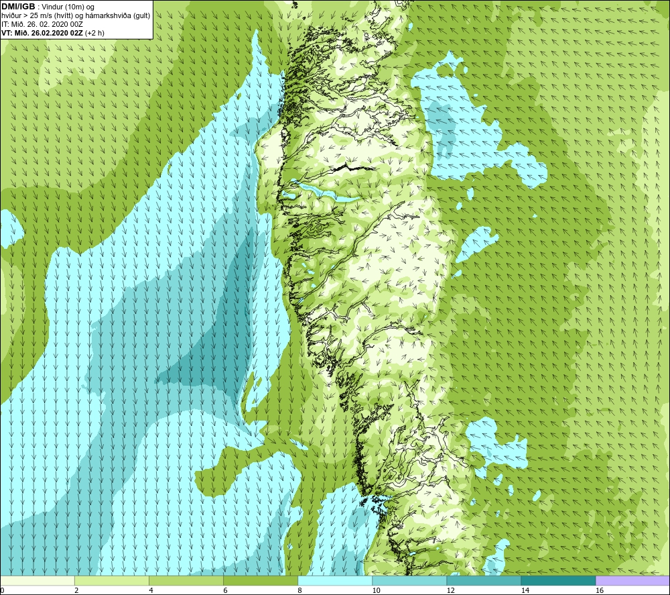Viewport: 670px width, 595px height.
Task: Click the legend label 2
Action: click(x=76, y=591)
